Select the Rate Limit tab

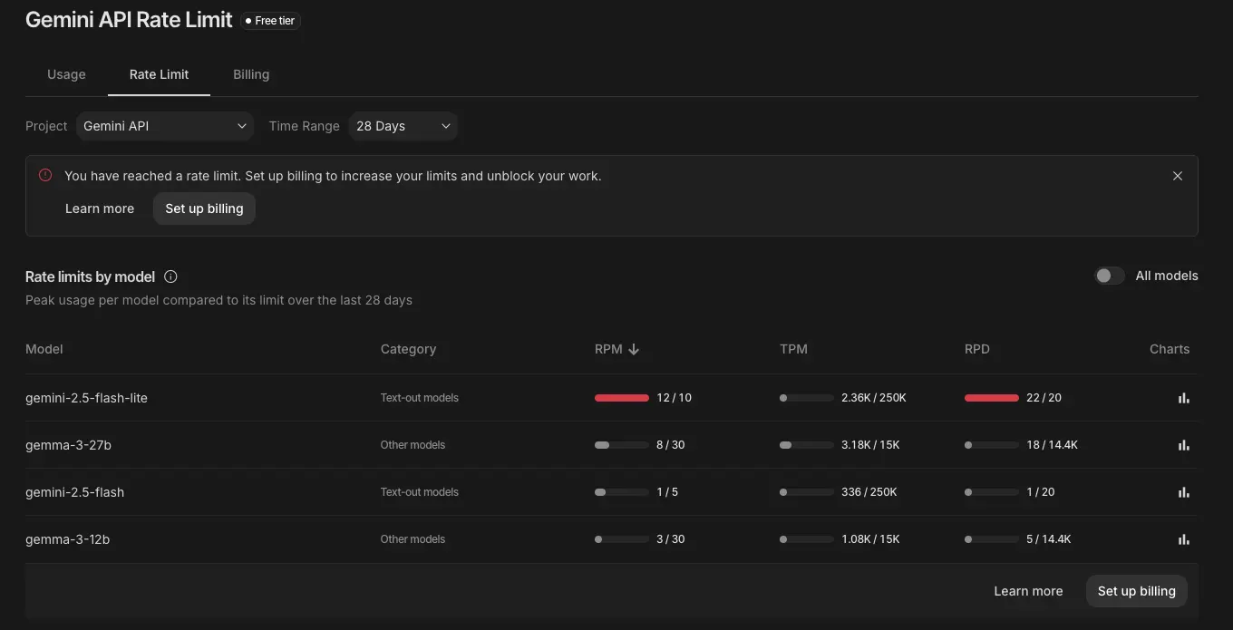159,74
